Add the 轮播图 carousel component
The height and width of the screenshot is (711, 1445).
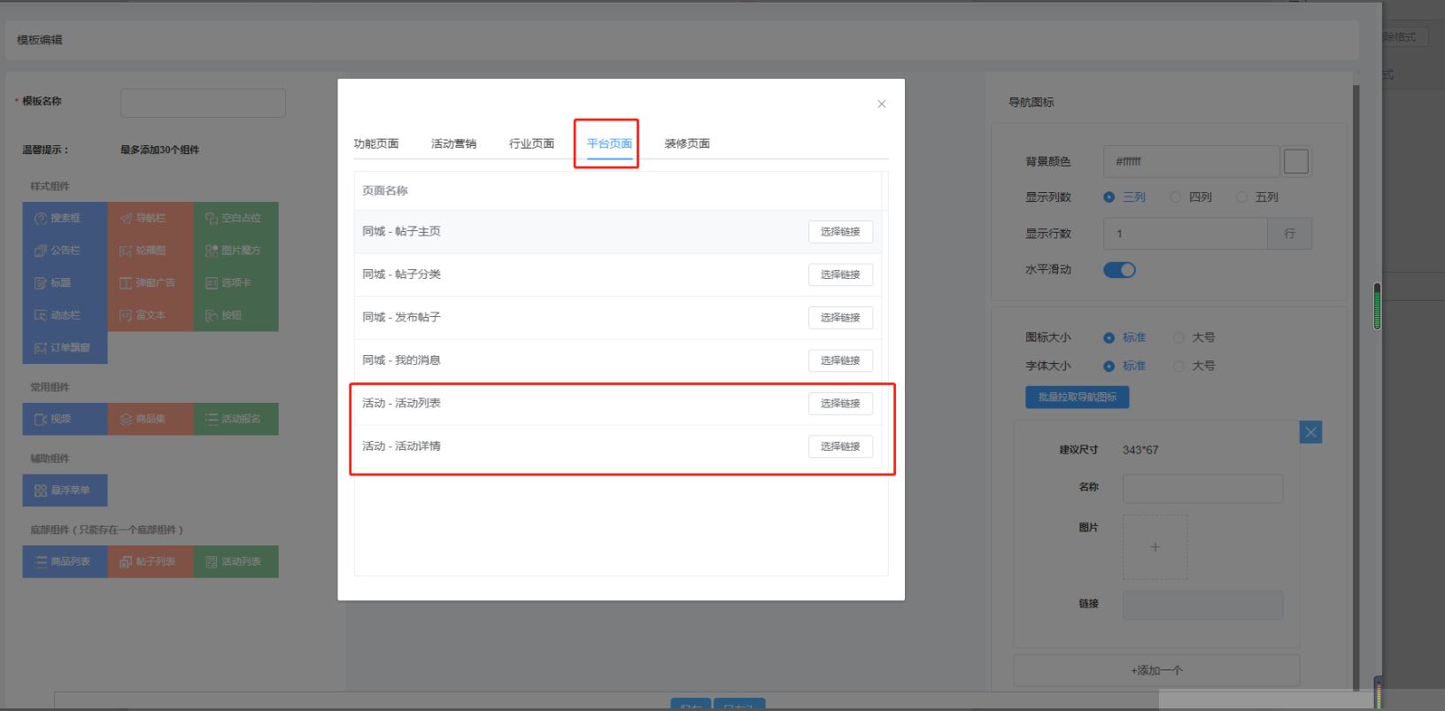151,251
